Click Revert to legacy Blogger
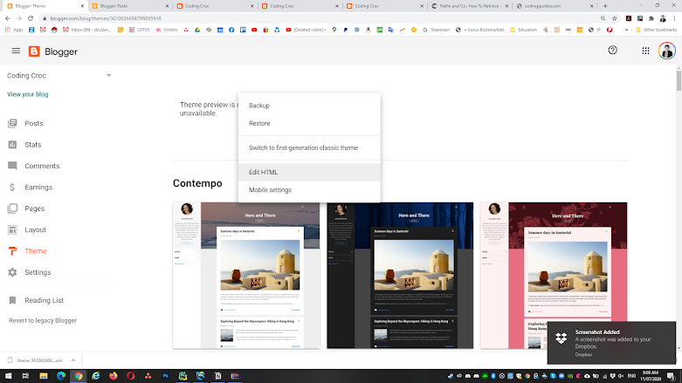Viewport: 682px width, 383px height. pyautogui.click(x=43, y=320)
